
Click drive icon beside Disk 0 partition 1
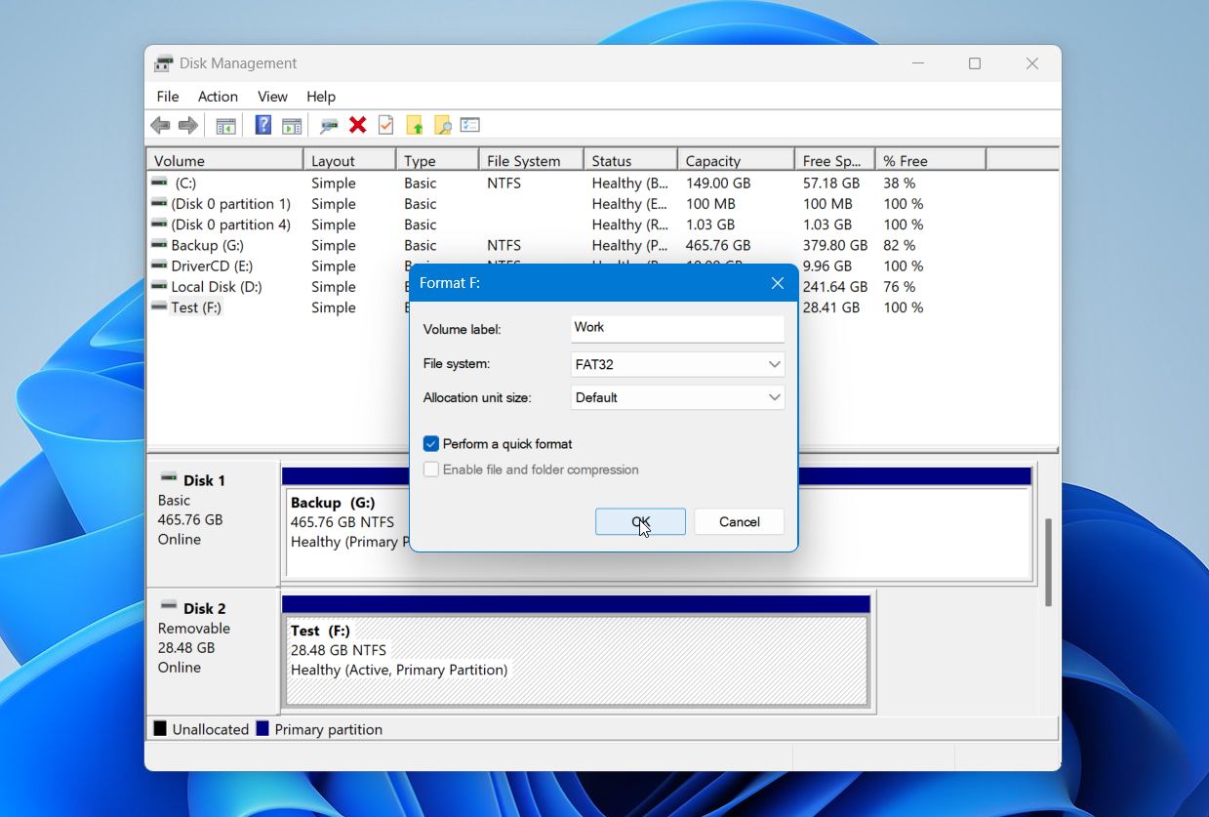coord(159,203)
